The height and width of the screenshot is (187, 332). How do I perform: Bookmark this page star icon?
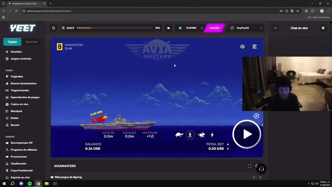(x=298, y=11)
